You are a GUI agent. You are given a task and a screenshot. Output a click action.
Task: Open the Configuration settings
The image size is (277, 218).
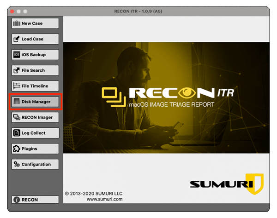point(35,164)
